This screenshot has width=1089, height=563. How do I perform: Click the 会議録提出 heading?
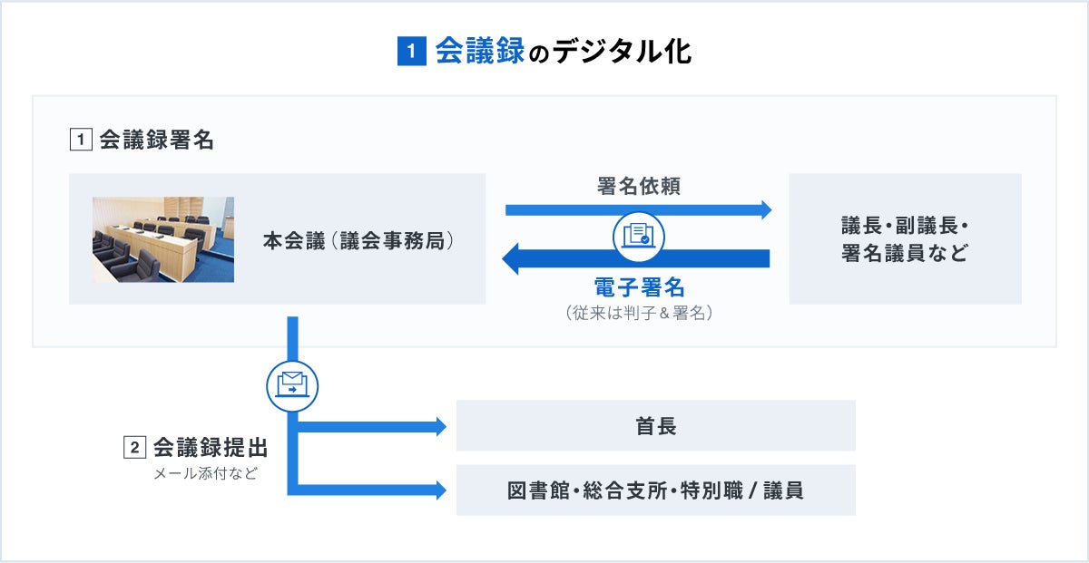click(x=210, y=448)
